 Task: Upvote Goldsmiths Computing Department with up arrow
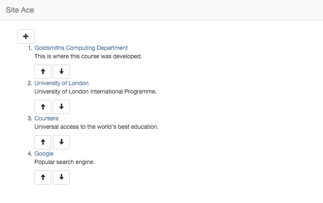click(43, 72)
